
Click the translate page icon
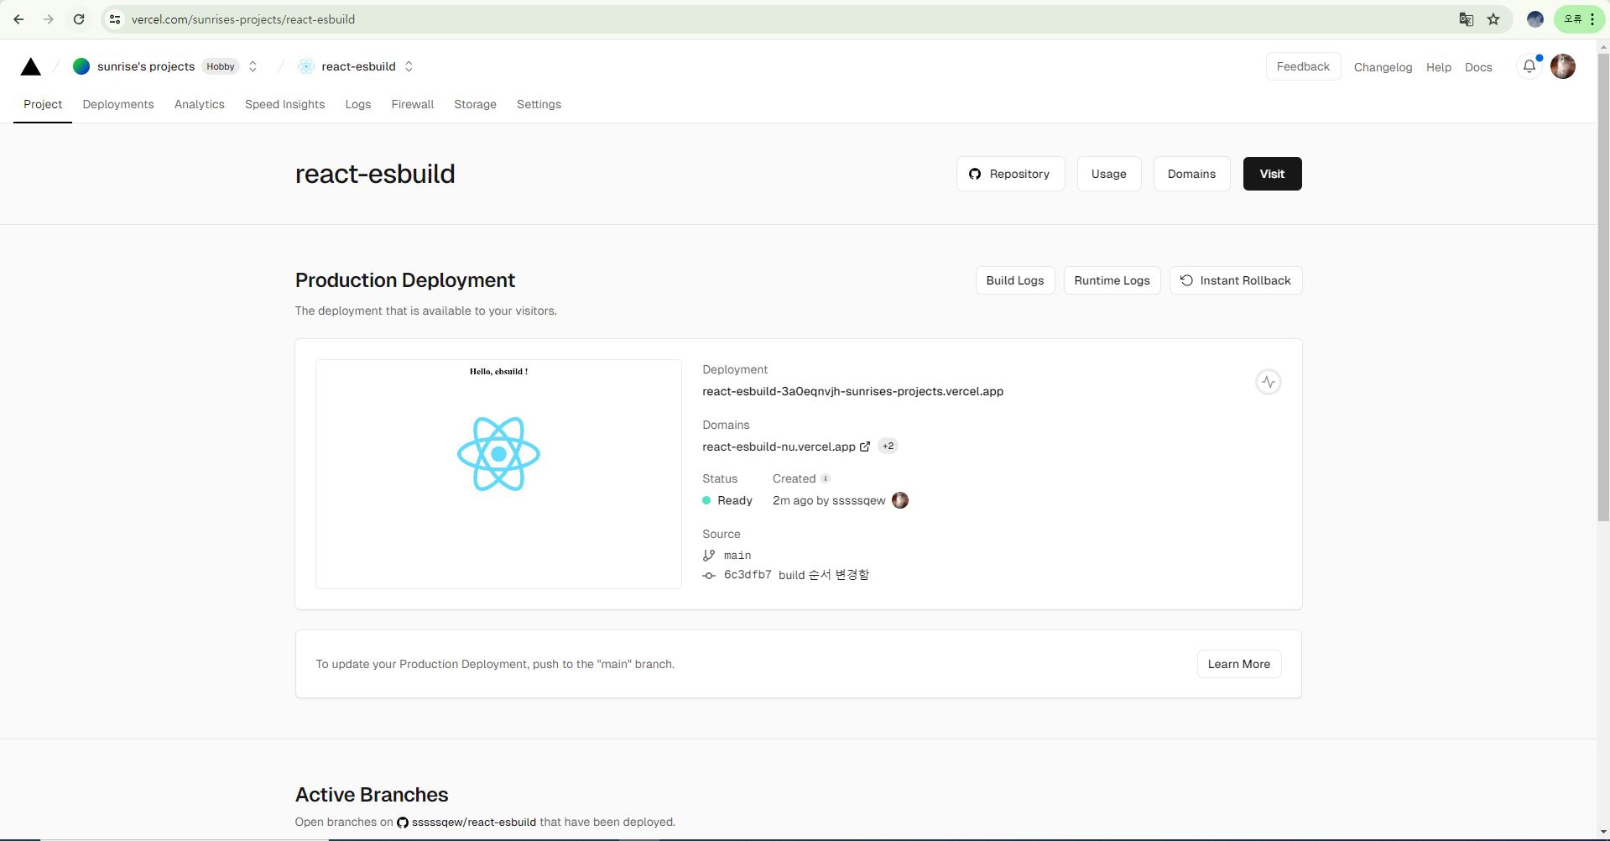(1466, 19)
